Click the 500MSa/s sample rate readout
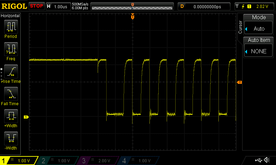276x165 pixels. [80, 4]
